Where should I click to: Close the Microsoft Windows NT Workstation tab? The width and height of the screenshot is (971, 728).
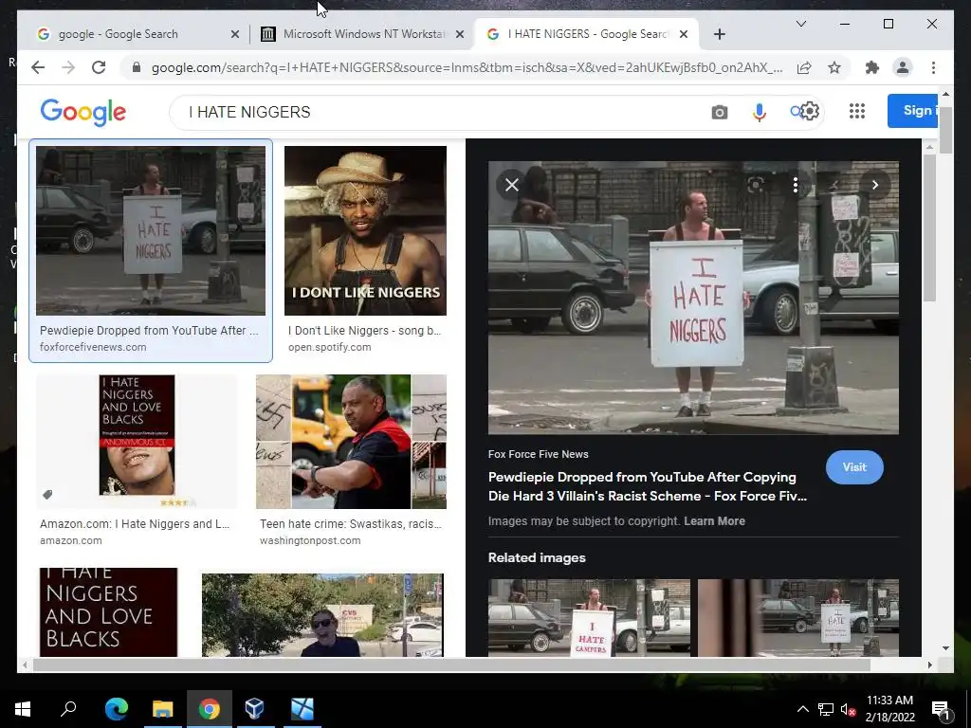point(460,35)
